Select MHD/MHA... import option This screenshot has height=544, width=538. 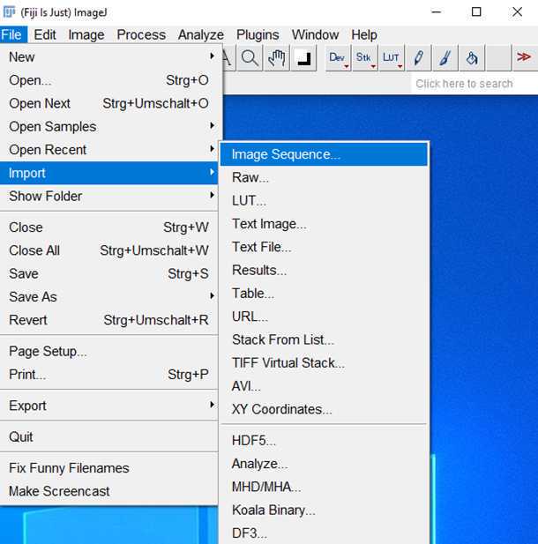pos(324,487)
